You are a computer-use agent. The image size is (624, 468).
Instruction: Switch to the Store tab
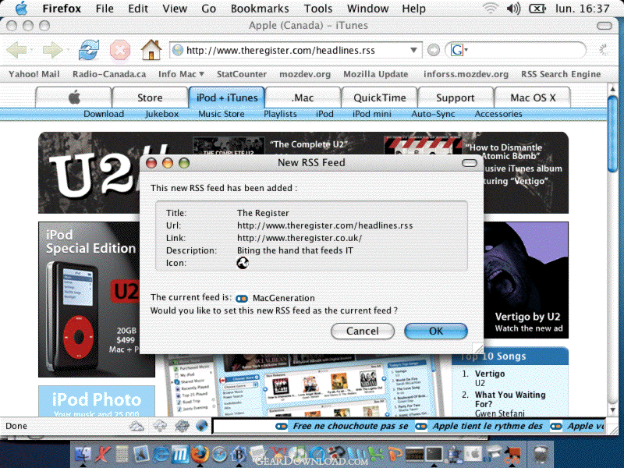pos(150,97)
